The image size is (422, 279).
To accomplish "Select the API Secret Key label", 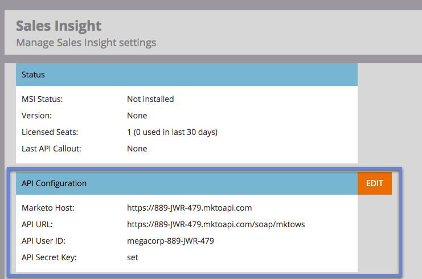I will 49,257.
